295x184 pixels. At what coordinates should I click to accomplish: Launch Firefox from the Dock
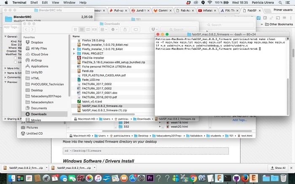[245, 178]
